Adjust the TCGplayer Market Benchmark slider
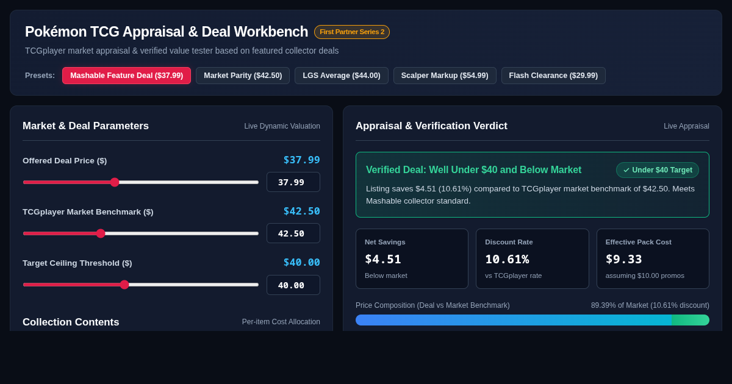This screenshot has height=384, width=732. coord(141,233)
